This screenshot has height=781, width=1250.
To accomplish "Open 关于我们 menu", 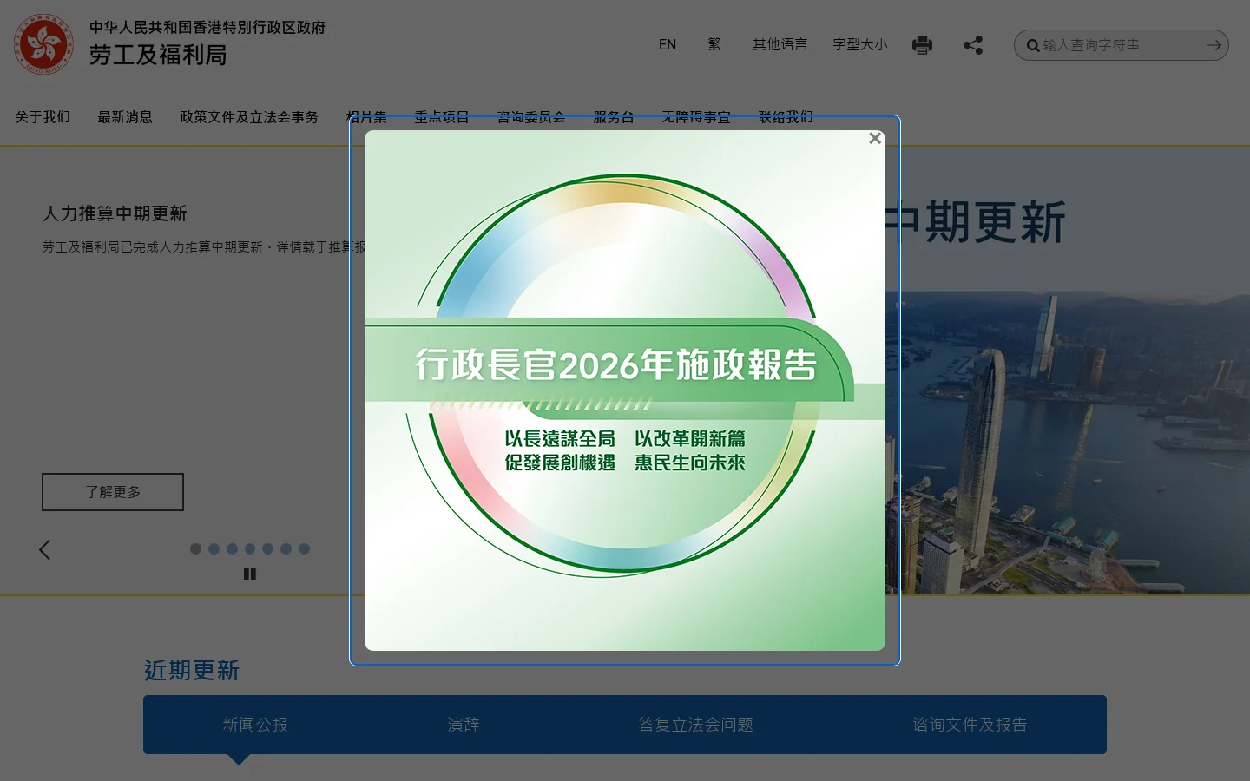I will tap(43, 117).
